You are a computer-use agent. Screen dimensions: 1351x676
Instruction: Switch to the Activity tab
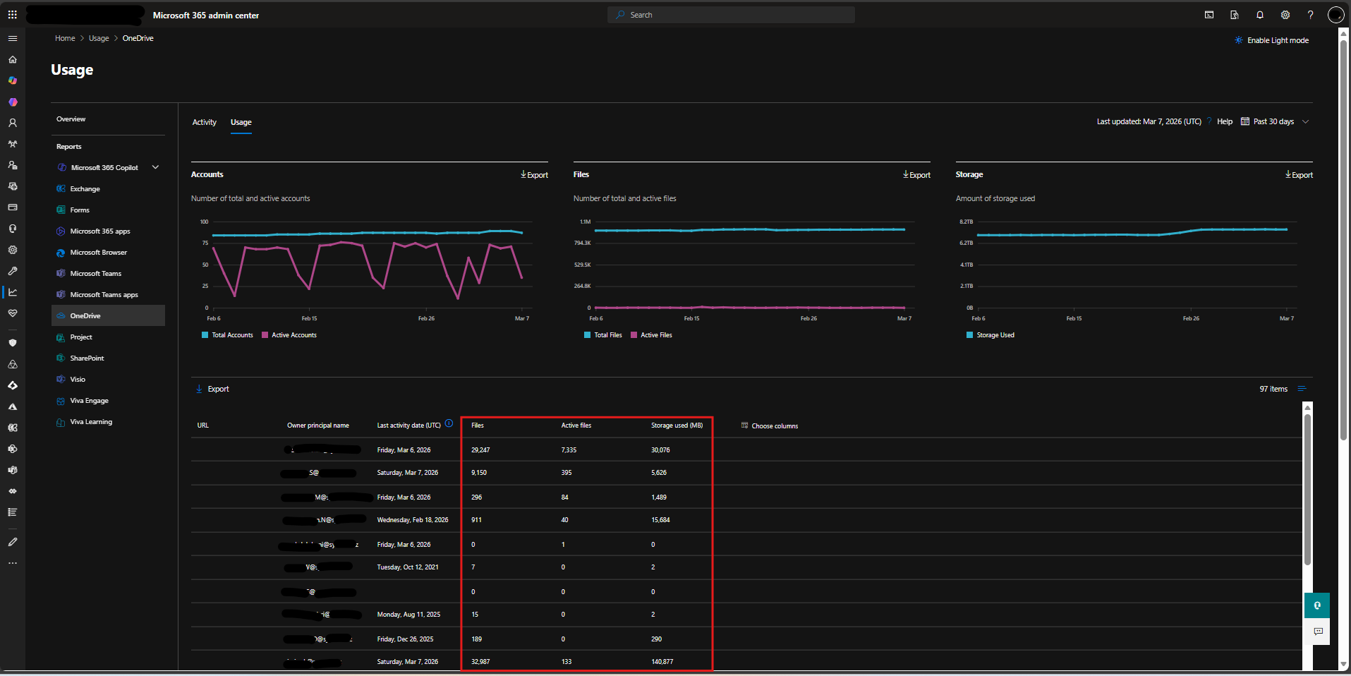click(205, 122)
